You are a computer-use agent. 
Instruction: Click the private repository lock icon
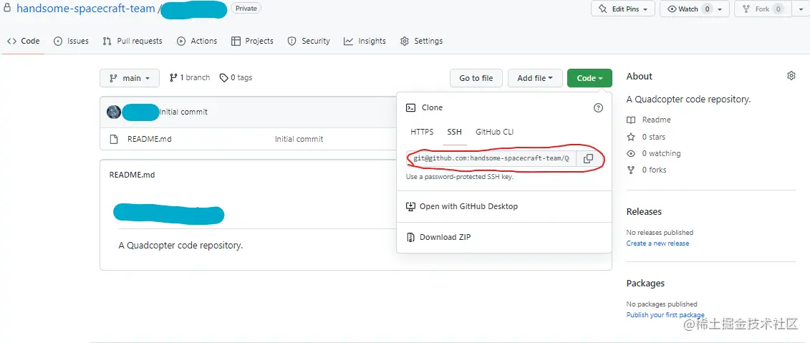(x=7, y=9)
